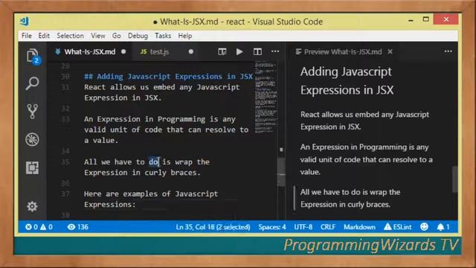476x268 pixels.
Task: Click the run play icon in editor toolbar
Action: pos(239,51)
